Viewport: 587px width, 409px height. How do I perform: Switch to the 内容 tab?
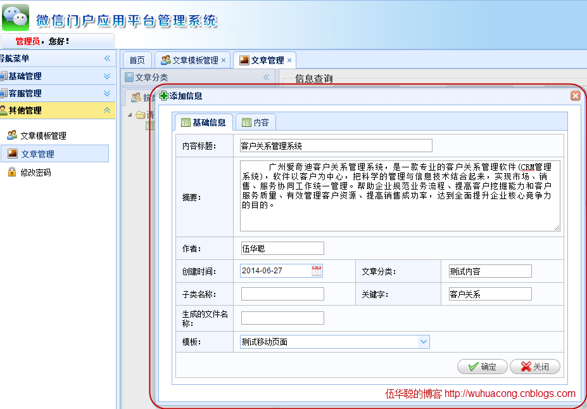[x=256, y=122]
